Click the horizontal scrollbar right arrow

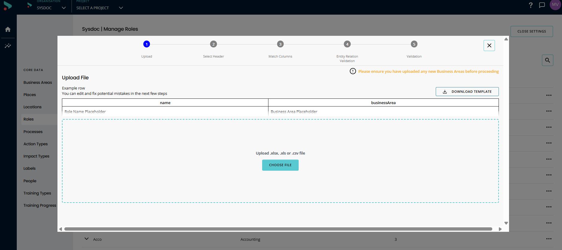pyautogui.click(x=500, y=229)
